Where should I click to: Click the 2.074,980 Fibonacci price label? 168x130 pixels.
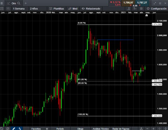click(157, 24)
